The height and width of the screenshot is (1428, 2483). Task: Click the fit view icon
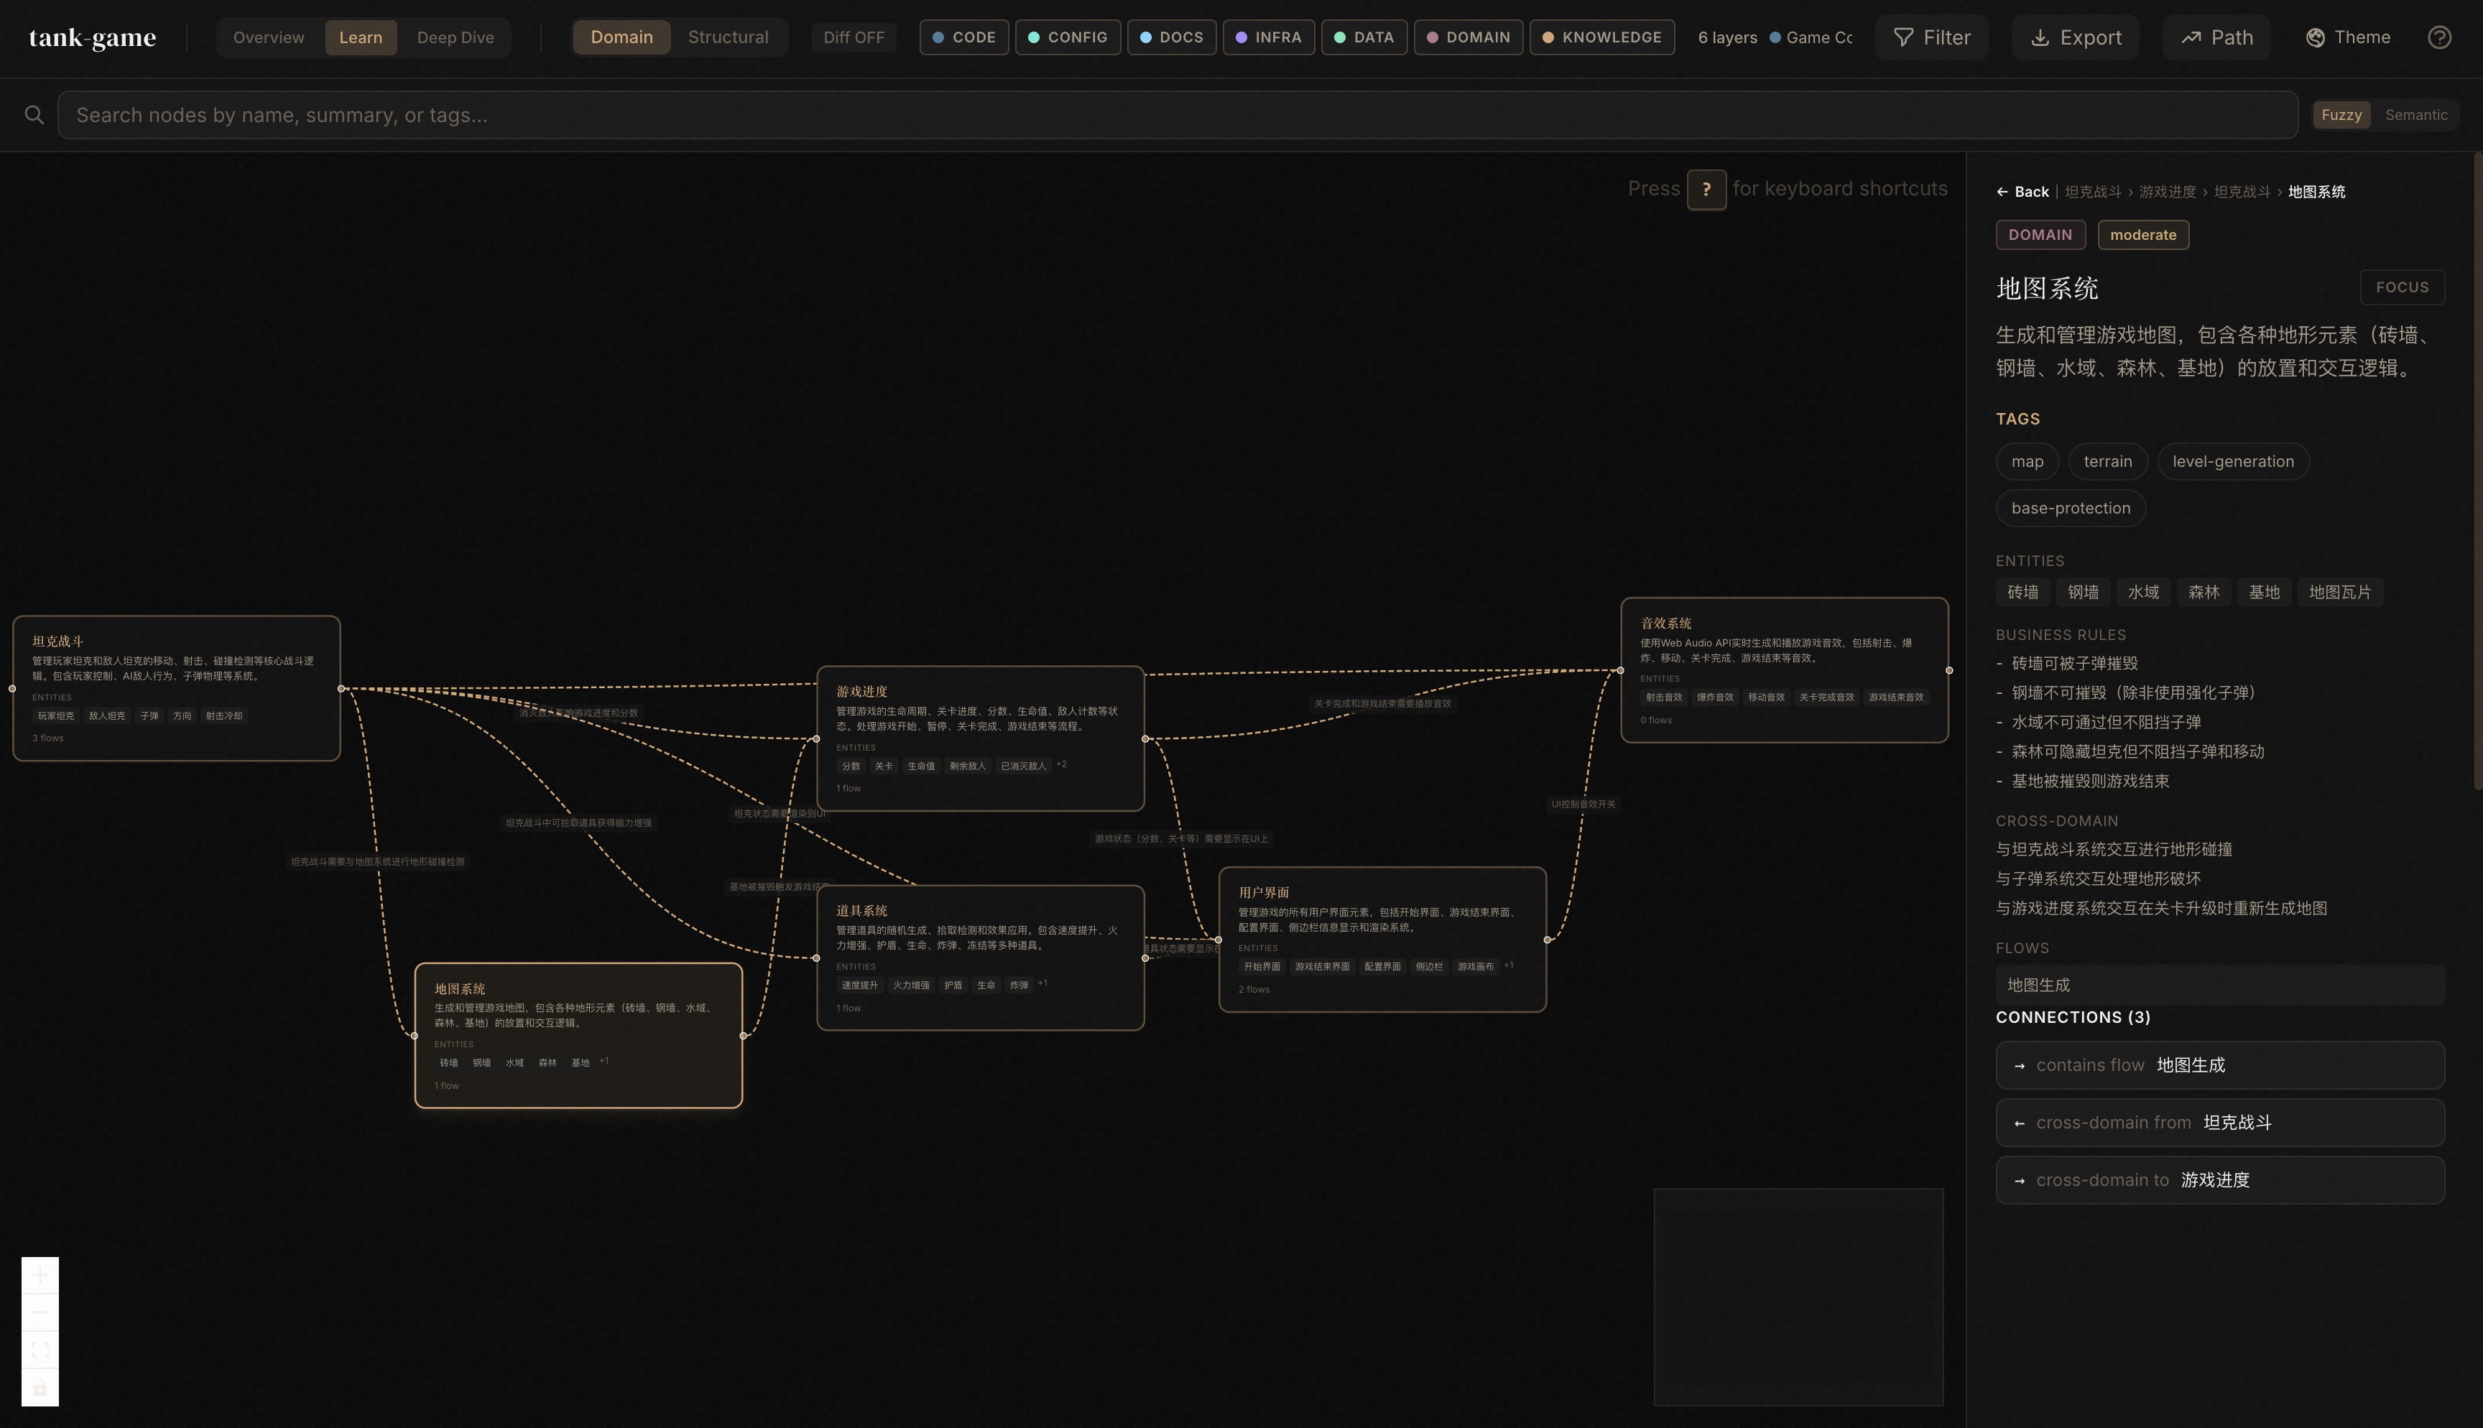coord(40,1350)
